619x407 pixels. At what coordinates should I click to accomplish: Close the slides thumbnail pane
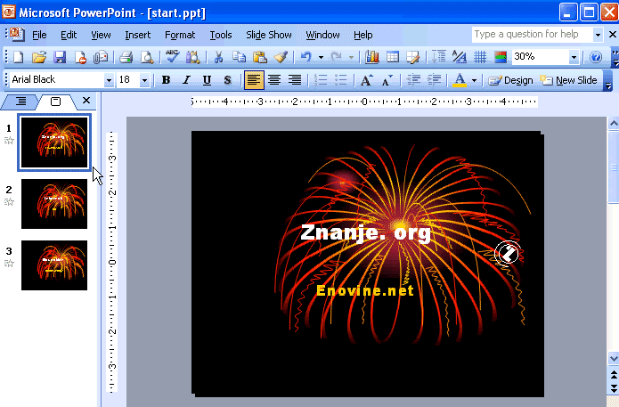(86, 101)
